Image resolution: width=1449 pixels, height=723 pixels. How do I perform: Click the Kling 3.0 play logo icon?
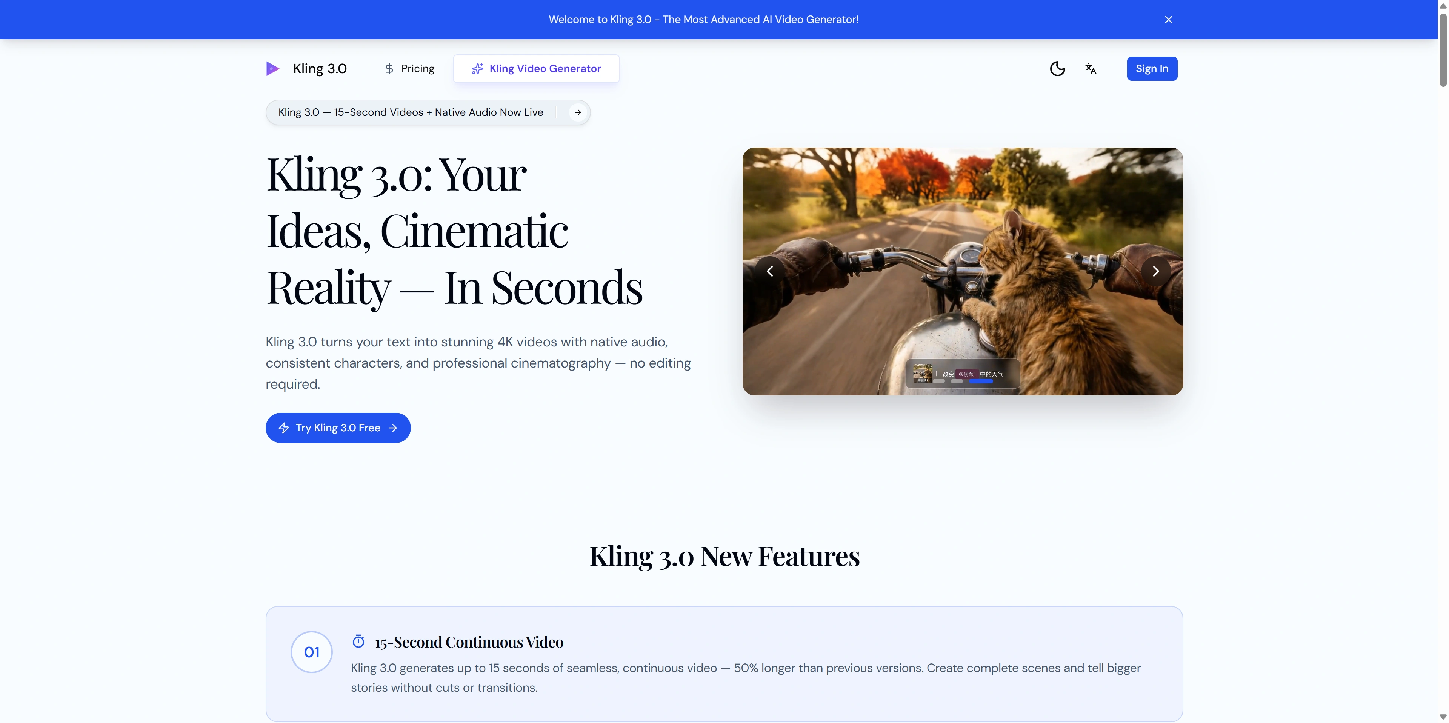(x=273, y=69)
